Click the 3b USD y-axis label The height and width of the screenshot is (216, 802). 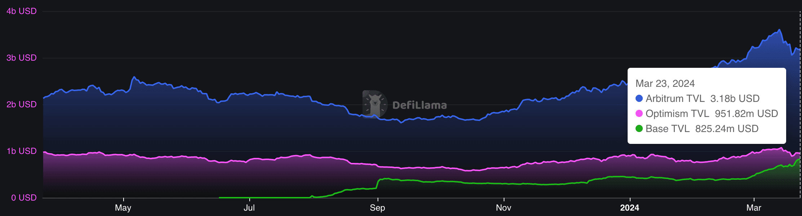[x=22, y=58]
